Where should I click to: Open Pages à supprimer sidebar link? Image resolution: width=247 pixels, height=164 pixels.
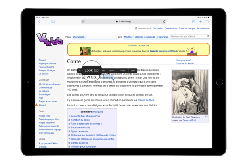click(x=48, y=101)
